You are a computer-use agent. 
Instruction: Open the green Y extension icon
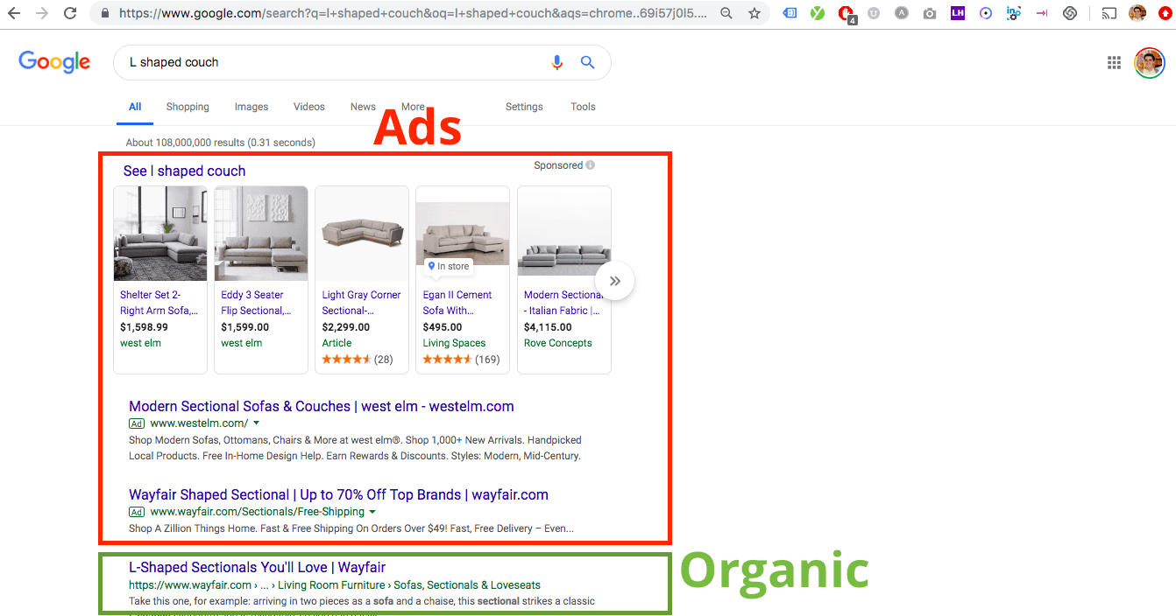(x=818, y=13)
